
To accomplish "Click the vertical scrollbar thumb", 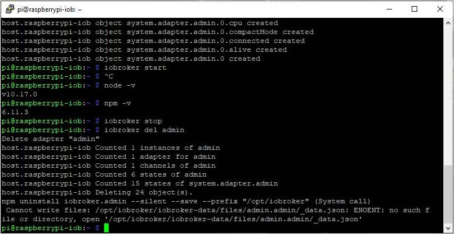I will click(448, 194).
